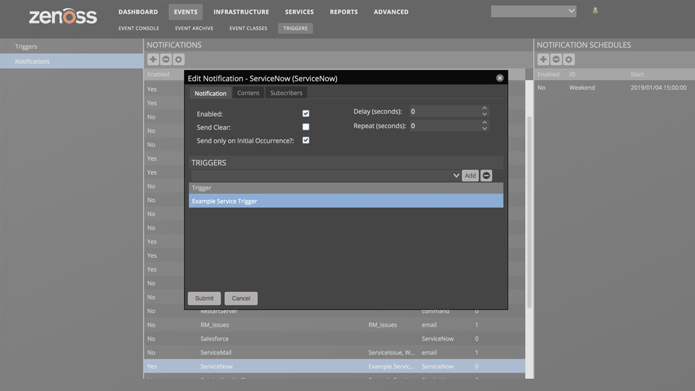Open schedule settings gear icon
Image resolution: width=695 pixels, height=391 pixels.
pyautogui.click(x=569, y=59)
